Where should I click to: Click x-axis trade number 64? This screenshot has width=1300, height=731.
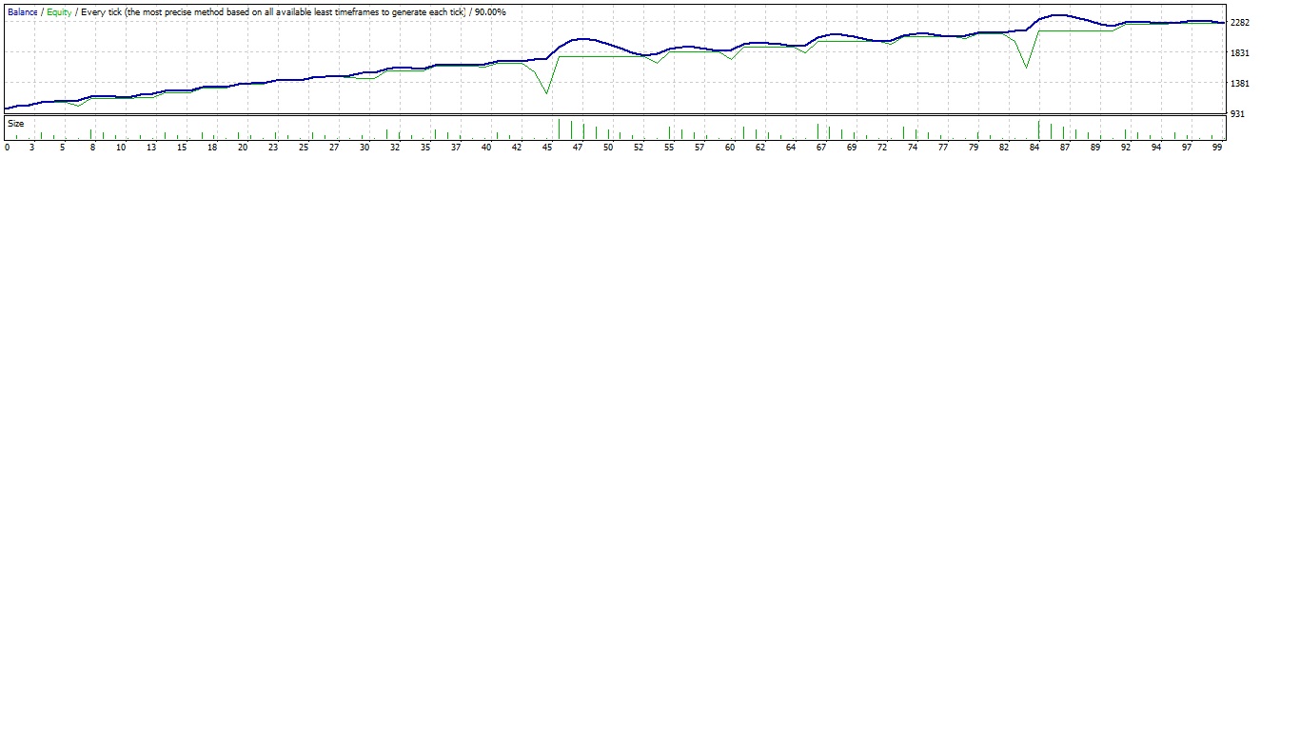[x=791, y=148]
